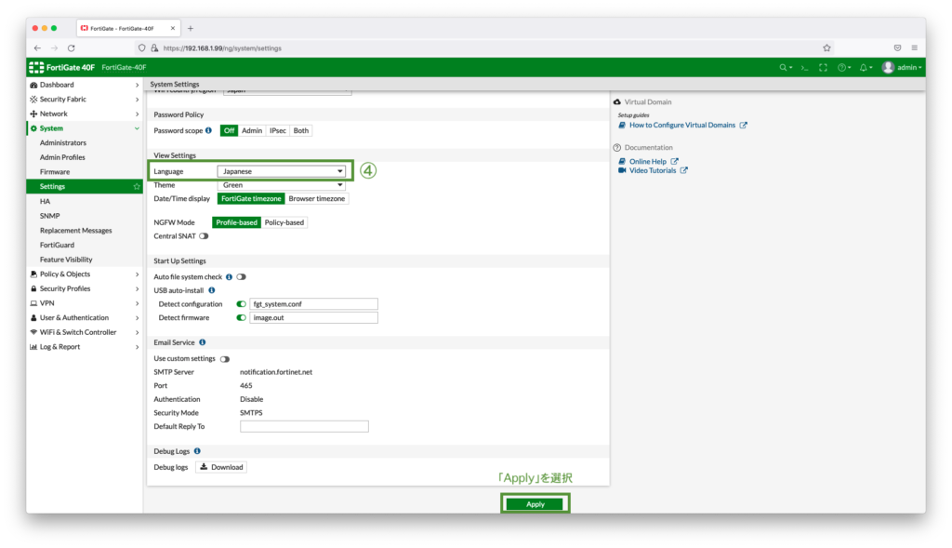Select Browser timezone for date display
The image size is (952, 548).
tap(316, 199)
